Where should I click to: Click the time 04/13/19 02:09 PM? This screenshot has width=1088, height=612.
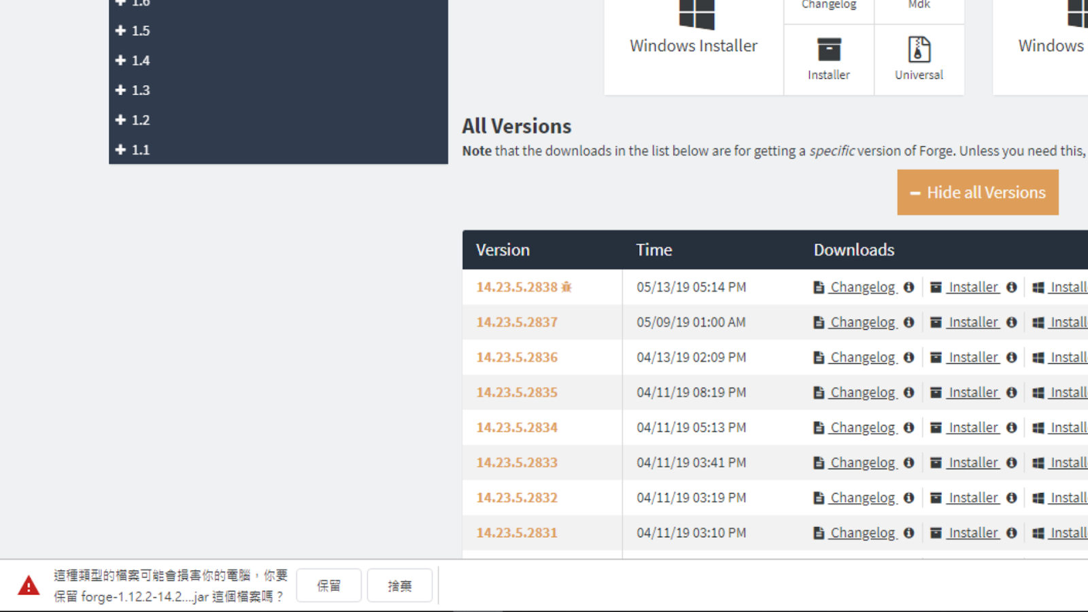tap(692, 358)
